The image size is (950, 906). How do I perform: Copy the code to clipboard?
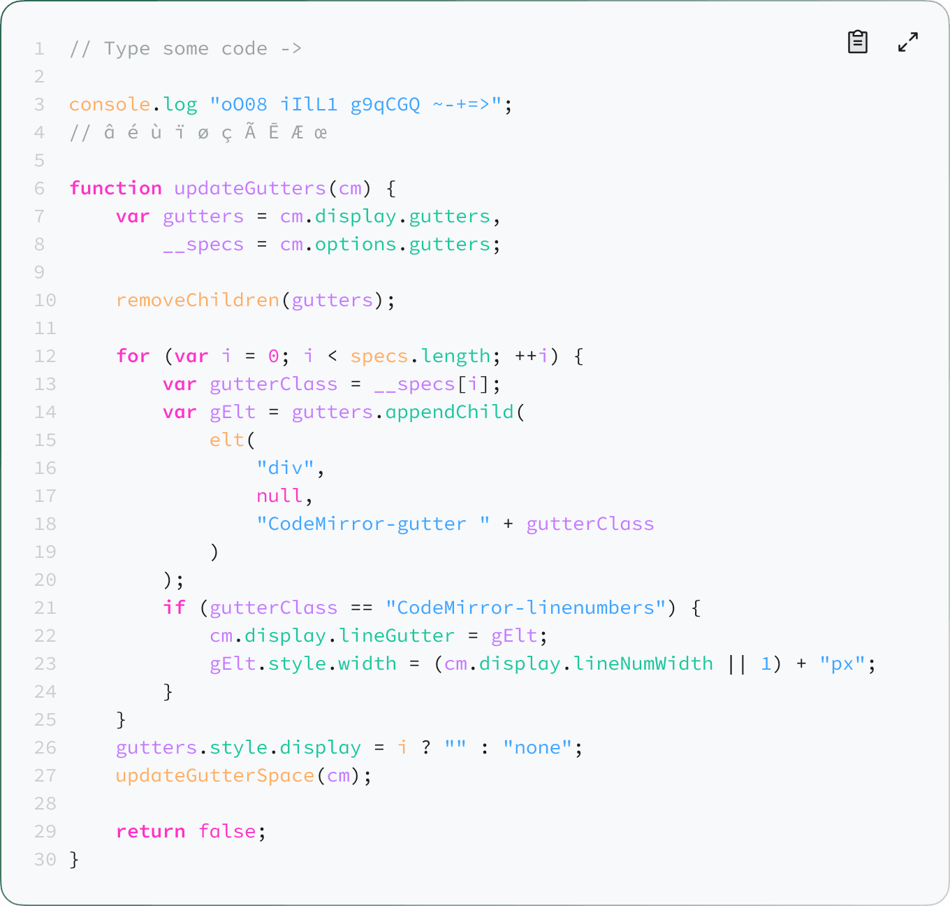(x=857, y=42)
